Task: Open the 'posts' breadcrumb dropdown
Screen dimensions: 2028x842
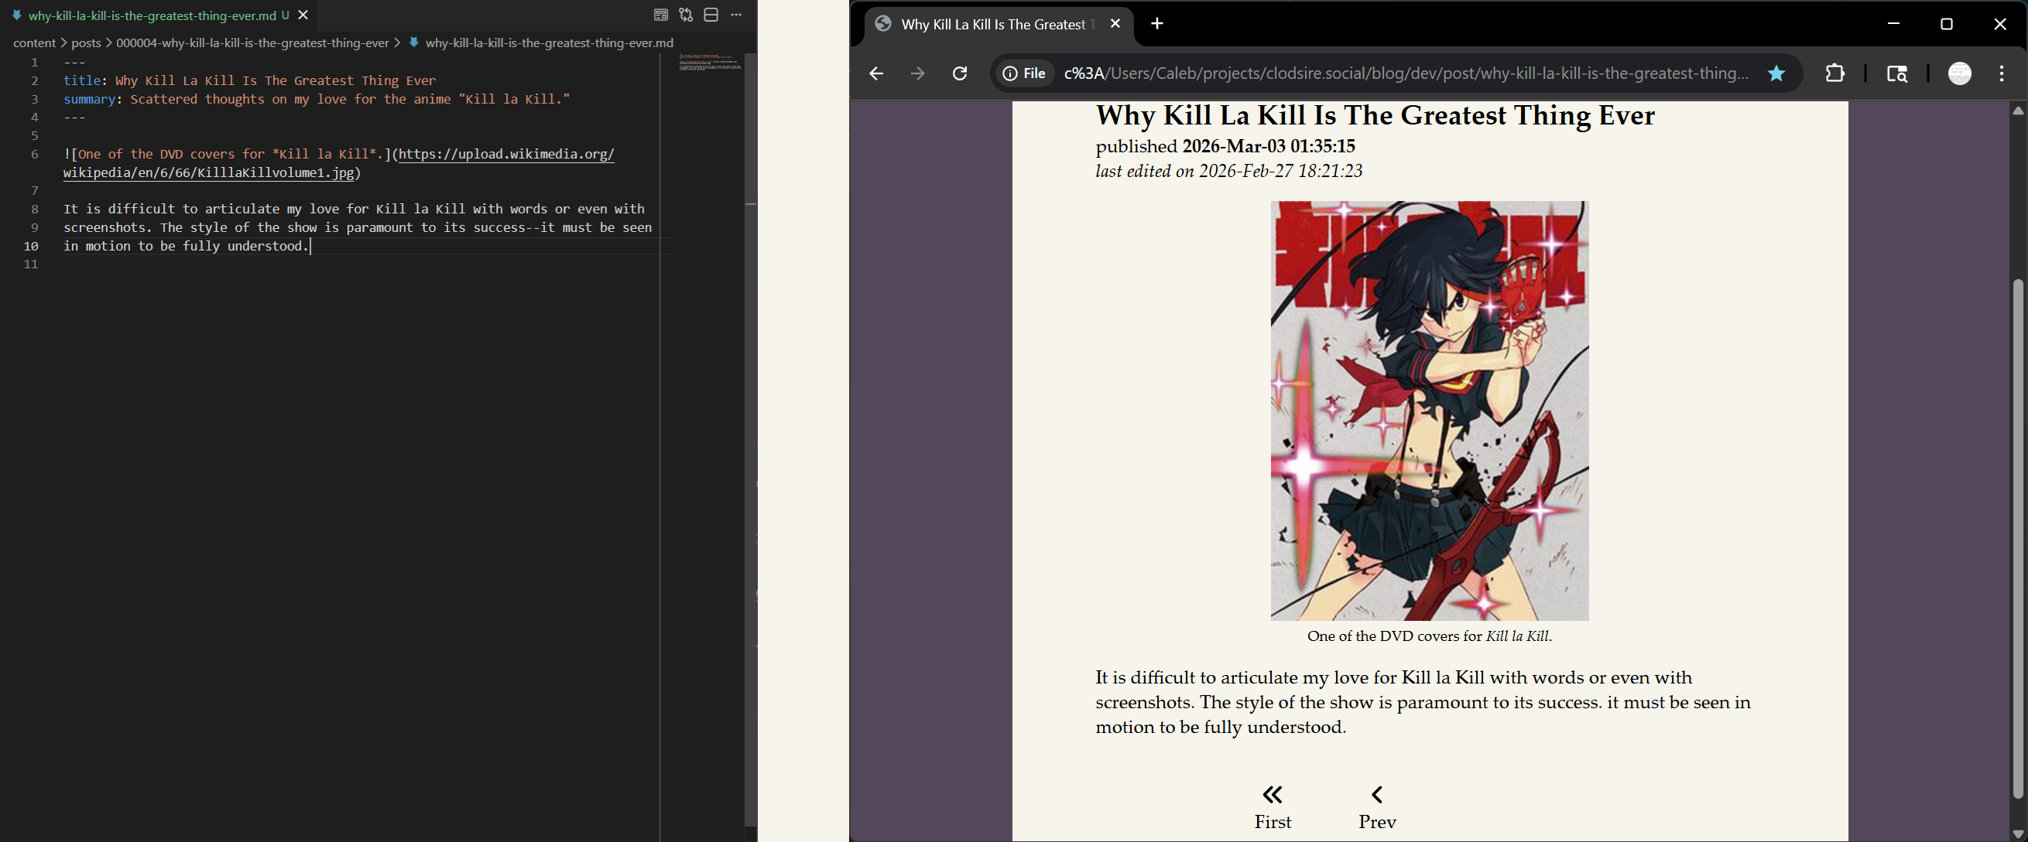Action: pos(85,43)
